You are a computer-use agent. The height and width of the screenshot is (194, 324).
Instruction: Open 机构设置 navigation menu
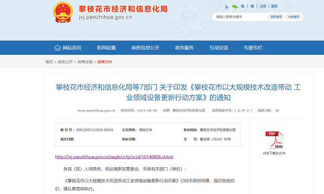click(107, 48)
